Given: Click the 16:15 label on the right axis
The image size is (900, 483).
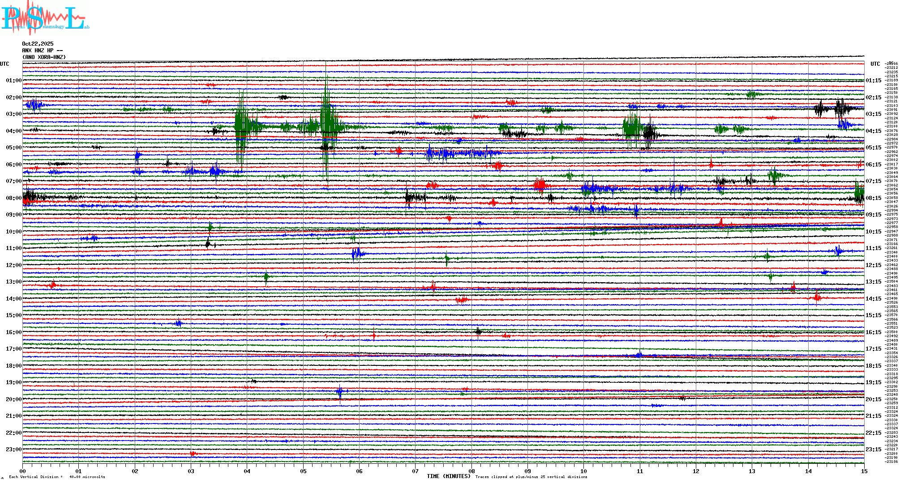Looking at the screenshot, I should click(x=873, y=332).
